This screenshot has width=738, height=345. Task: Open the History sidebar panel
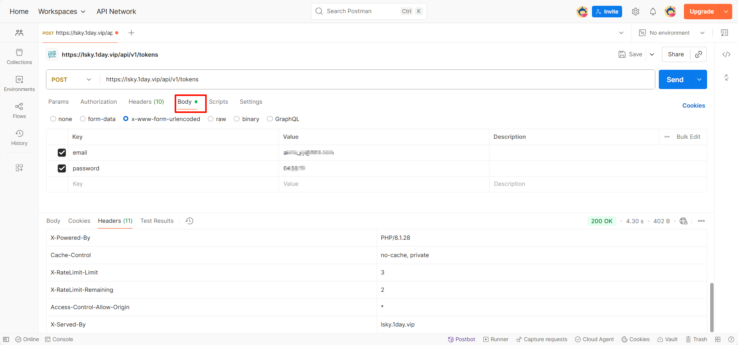(19, 137)
